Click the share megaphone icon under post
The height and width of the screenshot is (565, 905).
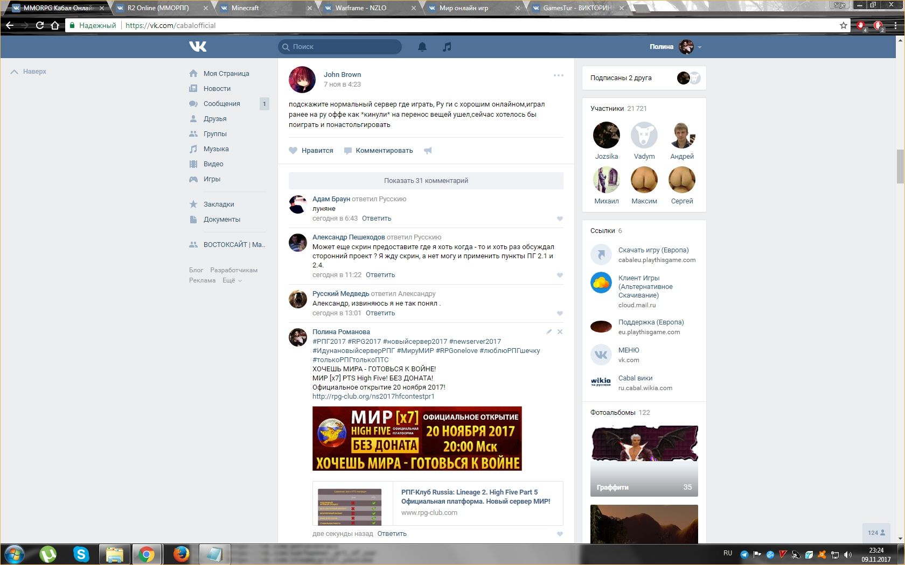click(428, 151)
